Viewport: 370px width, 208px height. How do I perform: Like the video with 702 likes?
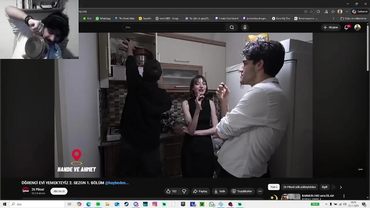[171, 191]
